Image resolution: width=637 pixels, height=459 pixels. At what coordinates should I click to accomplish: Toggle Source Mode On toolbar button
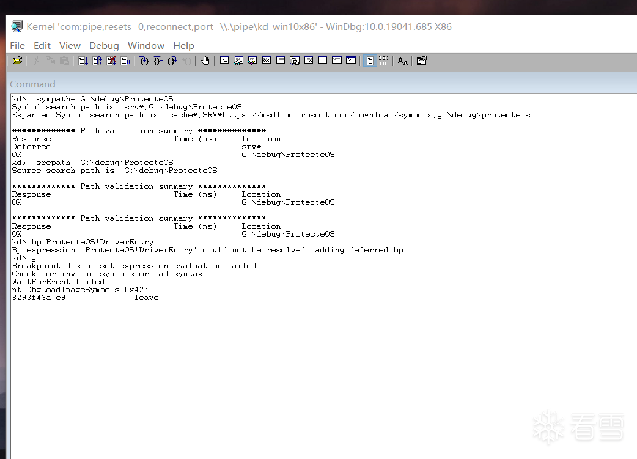tap(370, 61)
